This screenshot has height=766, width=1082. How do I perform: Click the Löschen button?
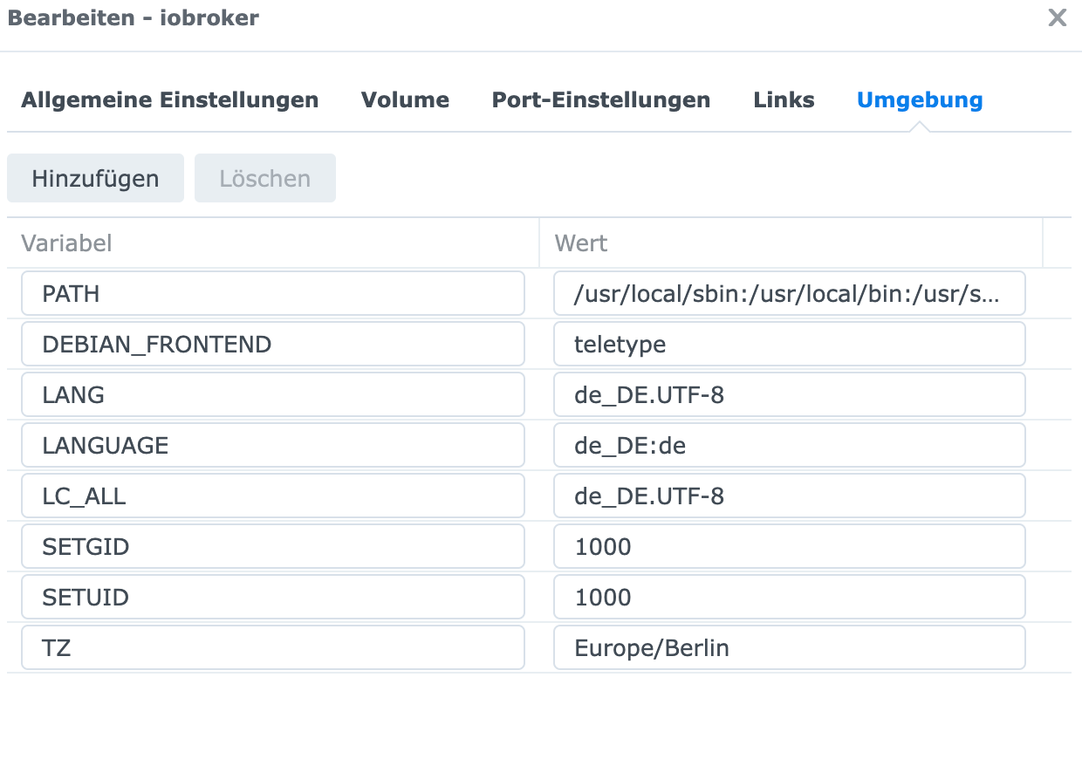[x=264, y=179]
